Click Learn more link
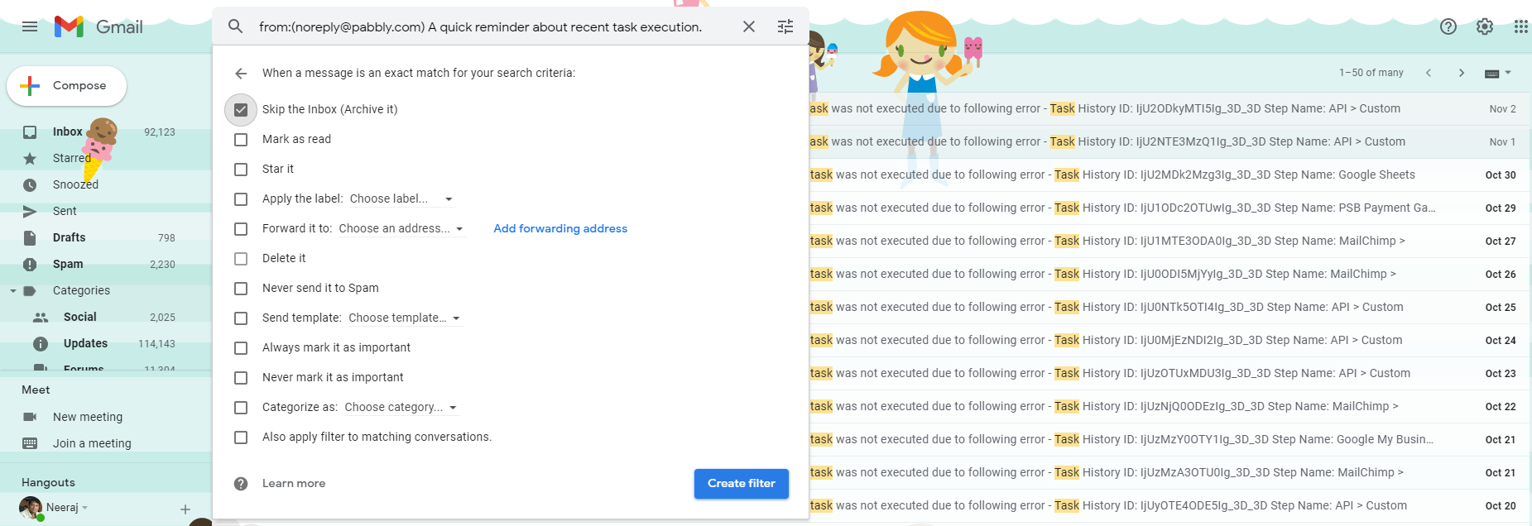This screenshot has width=1532, height=526. pyautogui.click(x=294, y=484)
